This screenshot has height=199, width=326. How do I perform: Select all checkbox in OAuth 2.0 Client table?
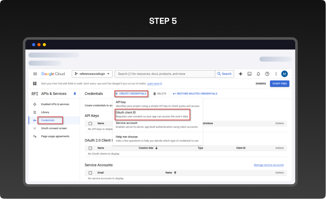90,148
